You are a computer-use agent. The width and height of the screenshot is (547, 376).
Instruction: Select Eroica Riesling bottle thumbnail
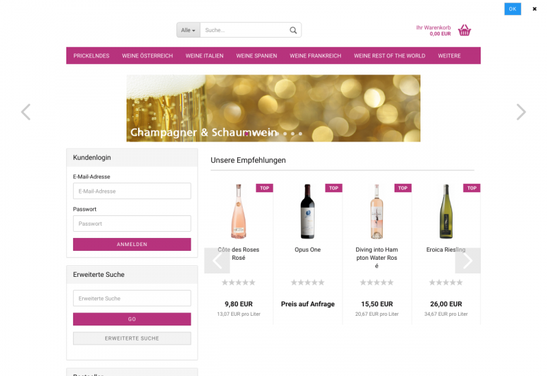click(x=446, y=211)
